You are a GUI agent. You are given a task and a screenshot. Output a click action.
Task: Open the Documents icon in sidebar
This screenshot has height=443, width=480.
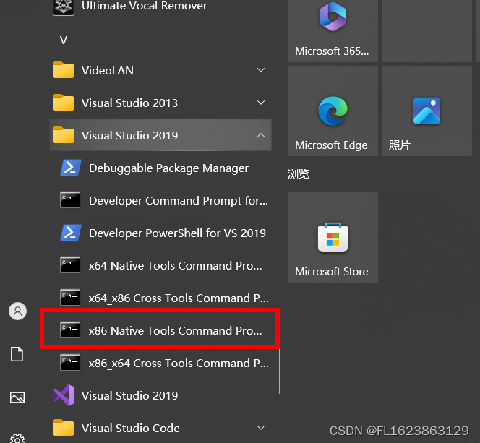click(17, 354)
